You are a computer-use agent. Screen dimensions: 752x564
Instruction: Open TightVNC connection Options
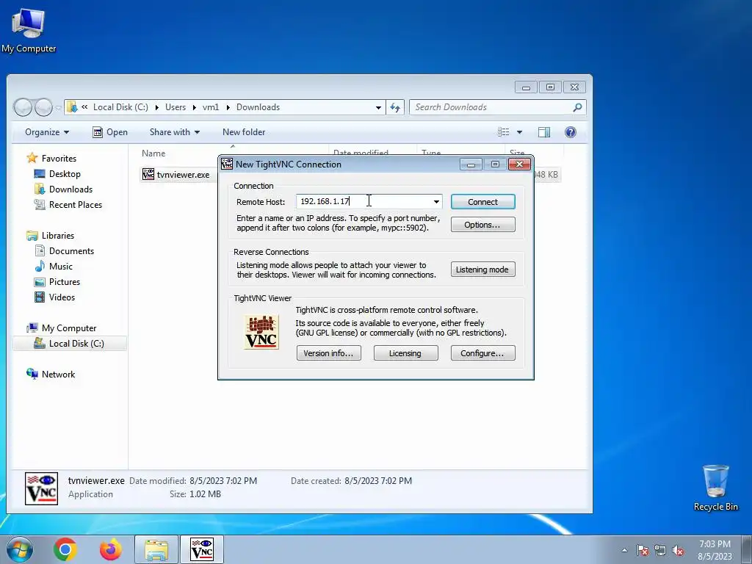pos(483,225)
